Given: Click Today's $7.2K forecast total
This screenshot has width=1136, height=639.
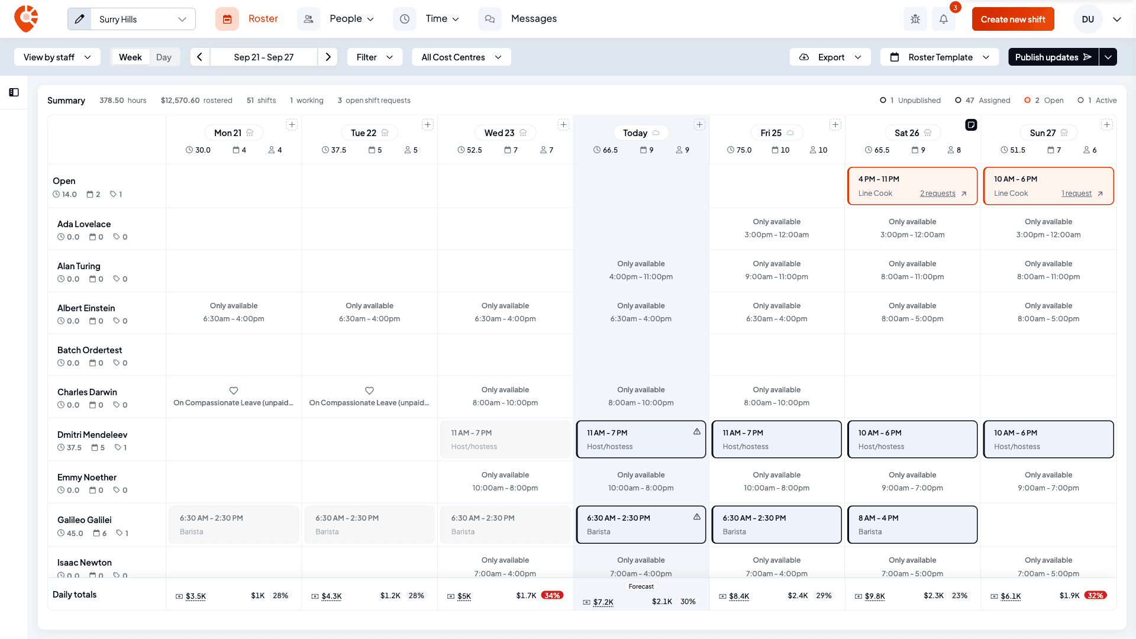Looking at the screenshot, I should point(603,602).
